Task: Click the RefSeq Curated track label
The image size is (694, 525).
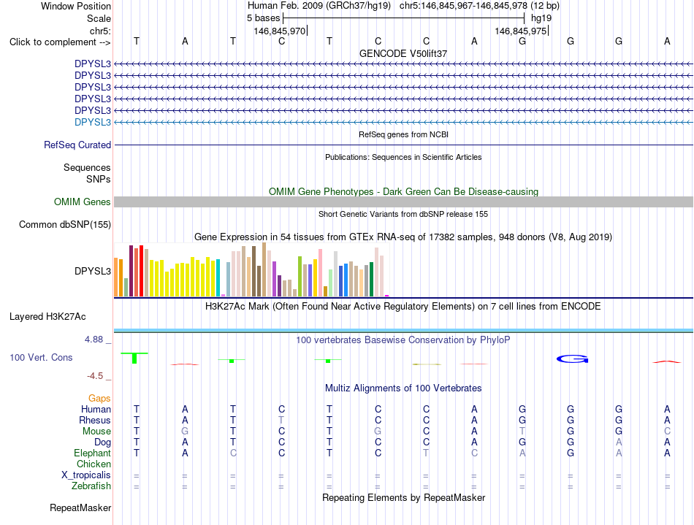Action: click(77, 145)
